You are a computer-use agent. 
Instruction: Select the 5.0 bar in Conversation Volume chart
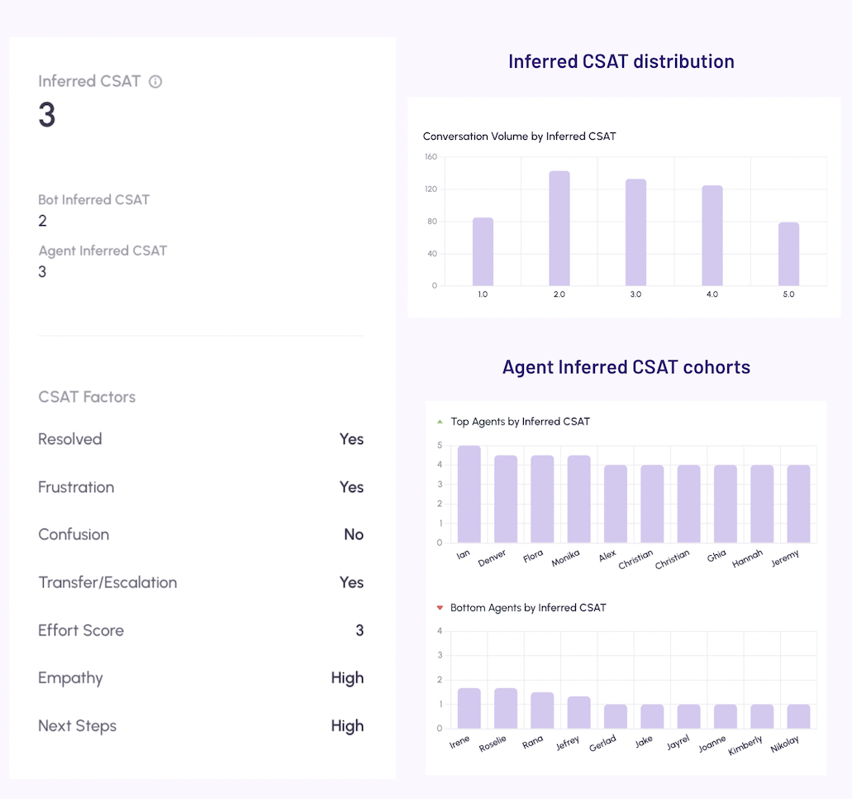tap(788, 254)
